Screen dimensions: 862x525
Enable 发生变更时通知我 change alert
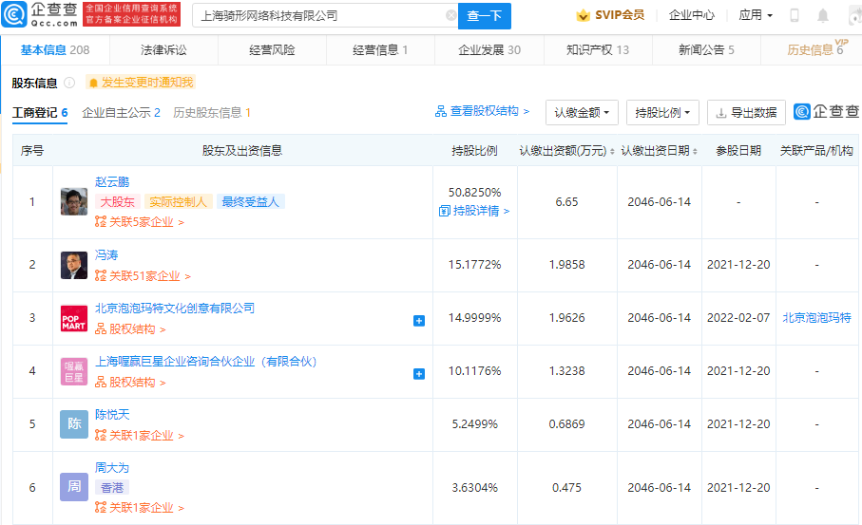[141, 83]
